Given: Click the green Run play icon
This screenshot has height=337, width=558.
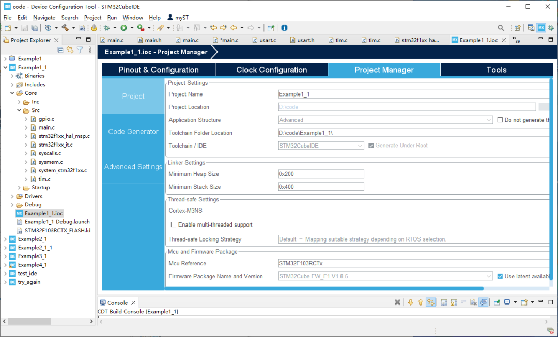Looking at the screenshot, I should (x=123, y=28).
